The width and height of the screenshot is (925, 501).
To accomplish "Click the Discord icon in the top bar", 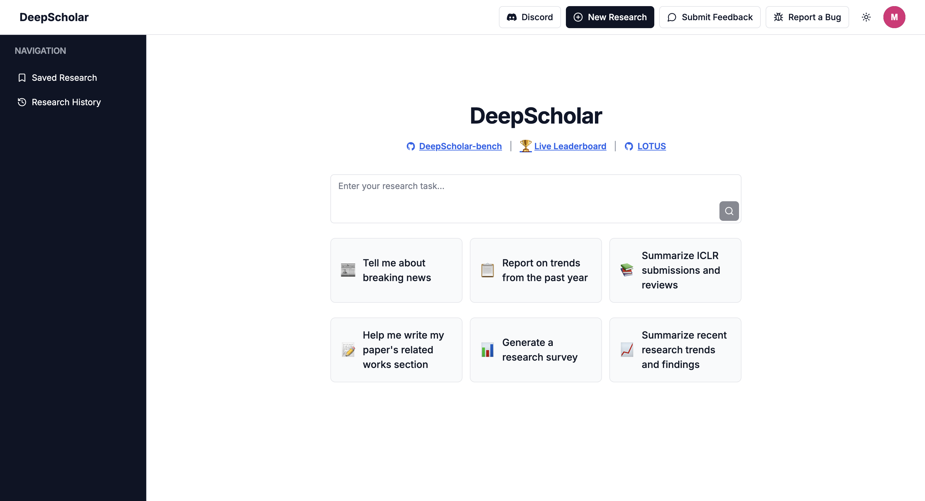I will [x=512, y=17].
